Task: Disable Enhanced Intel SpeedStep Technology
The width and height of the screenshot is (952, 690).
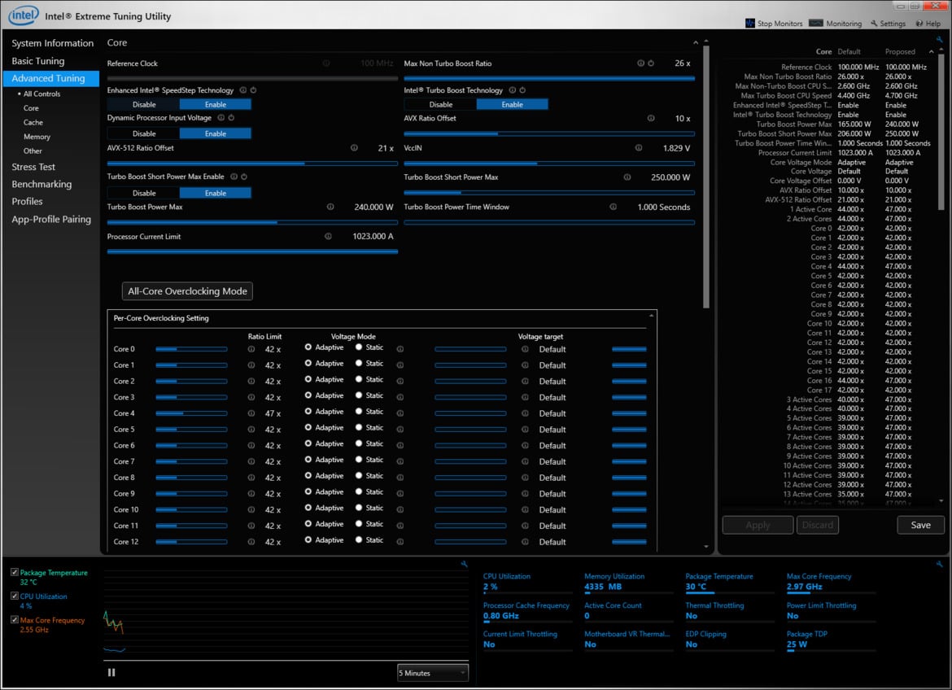Action: tap(144, 104)
